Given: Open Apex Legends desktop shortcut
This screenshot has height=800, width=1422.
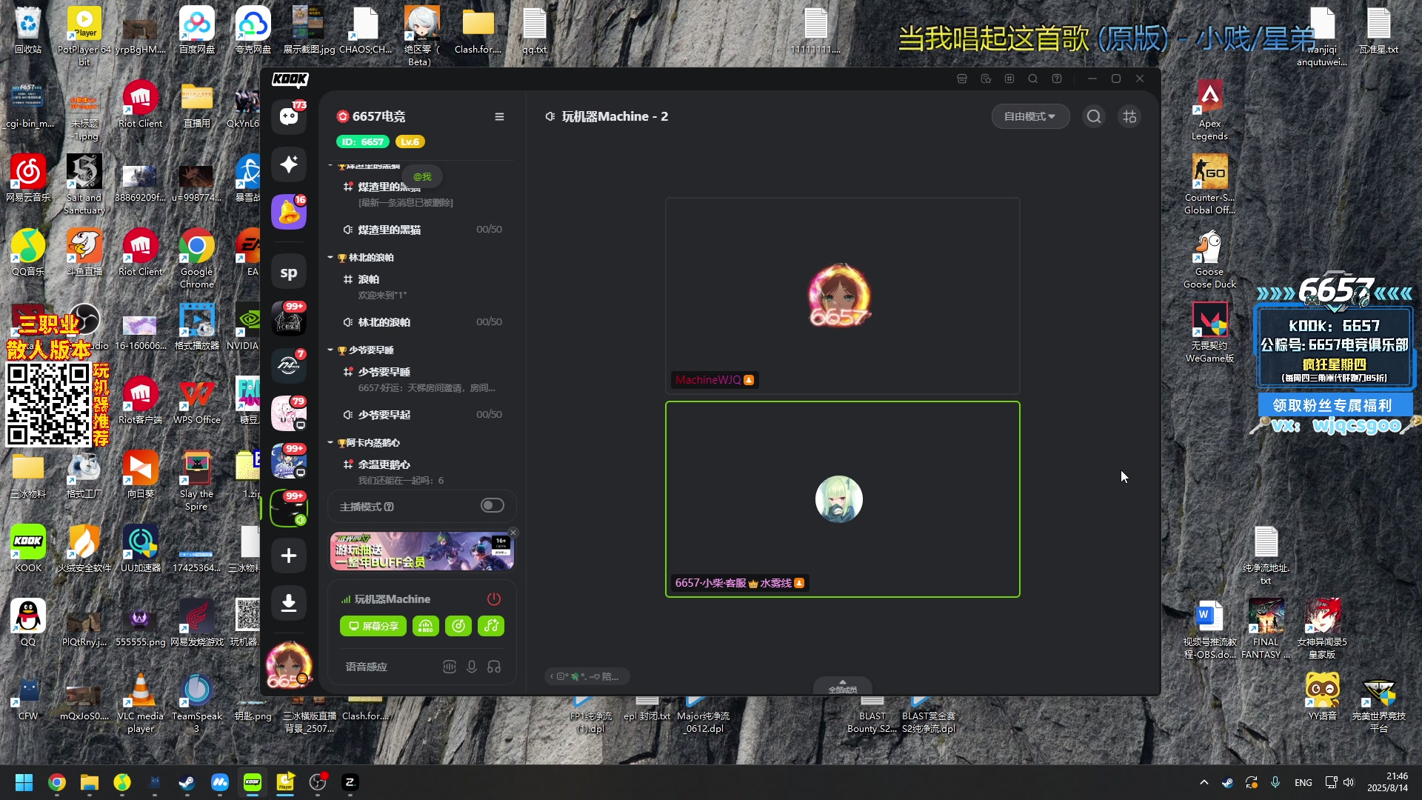Looking at the screenshot, I should (x=1209, y=110).
